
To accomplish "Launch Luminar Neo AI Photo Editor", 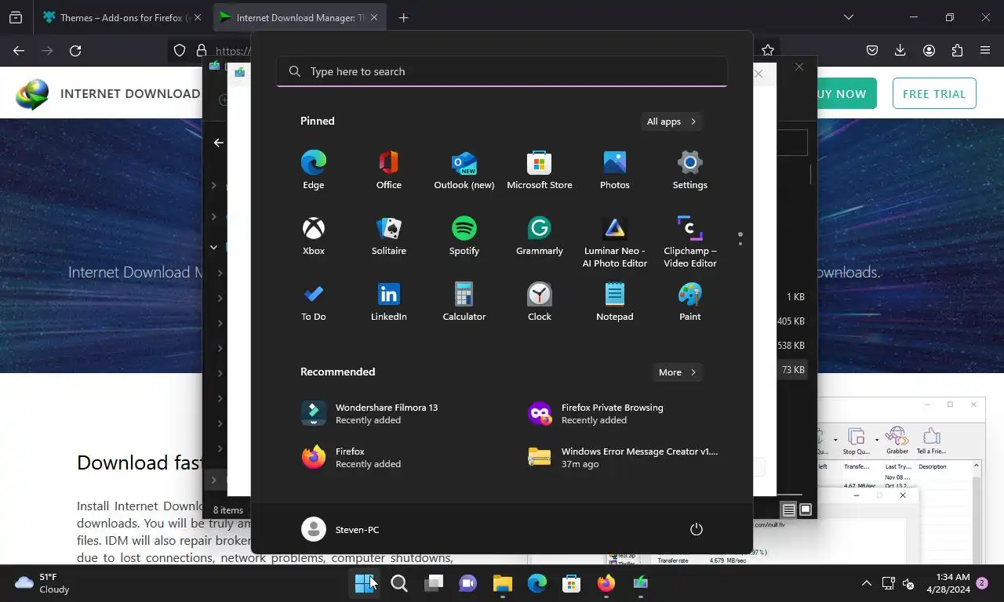I will tap(615, 242).
